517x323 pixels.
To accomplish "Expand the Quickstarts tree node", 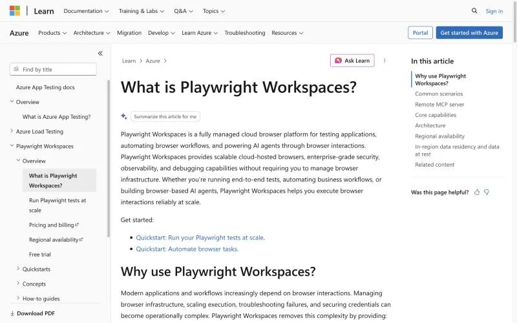I will (18, 269).
